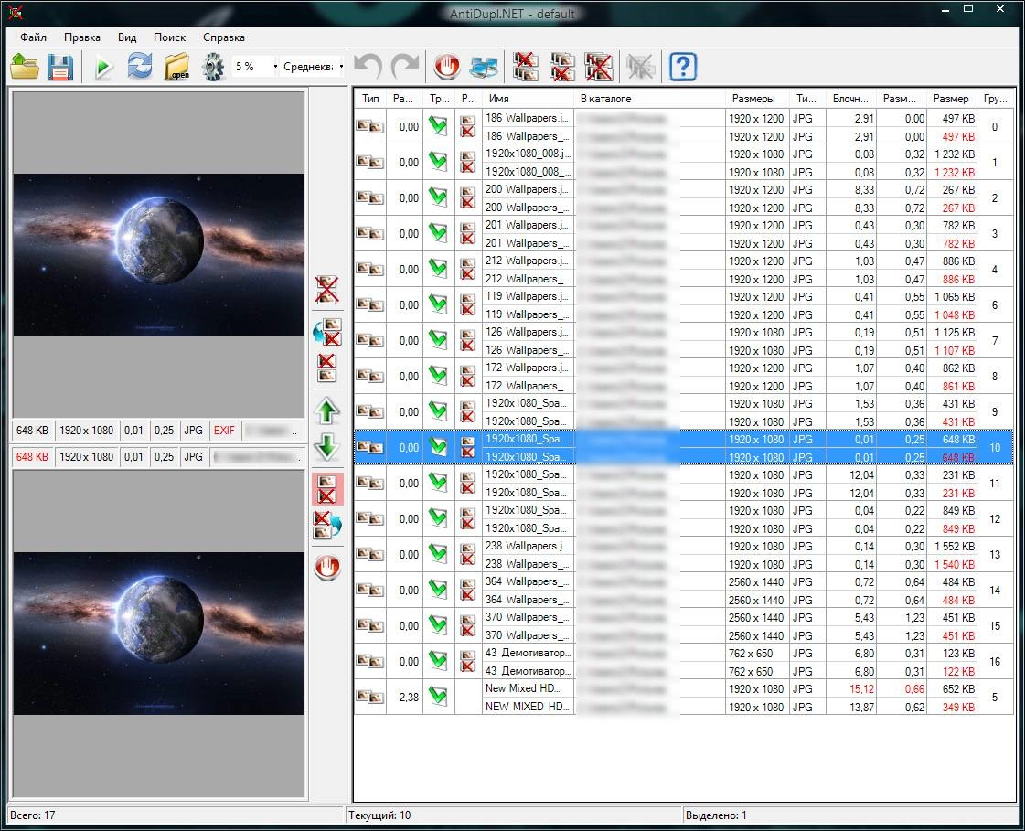Open the Справка menu
The height and width of the screenshot is (831, 1025).
(224, 37)
